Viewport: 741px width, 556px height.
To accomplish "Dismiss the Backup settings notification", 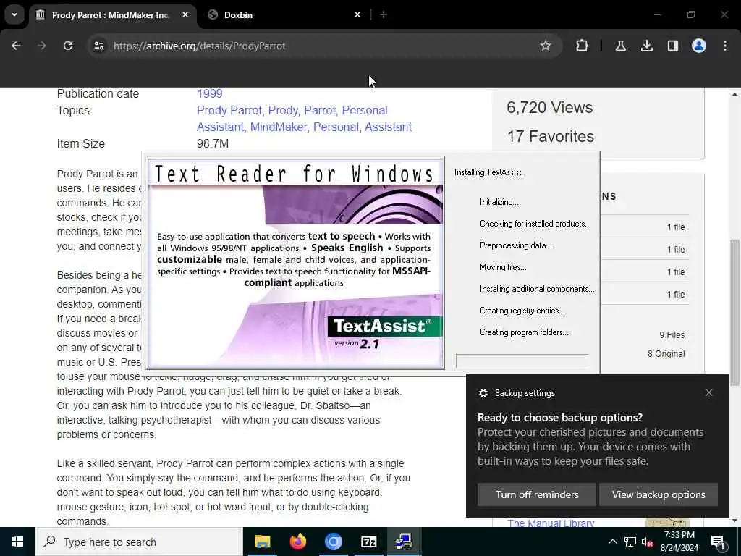I will (709, 392).
